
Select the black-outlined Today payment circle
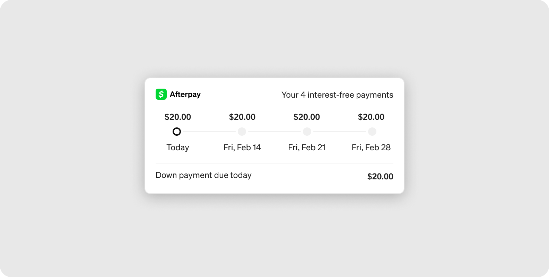pos(177,132)
